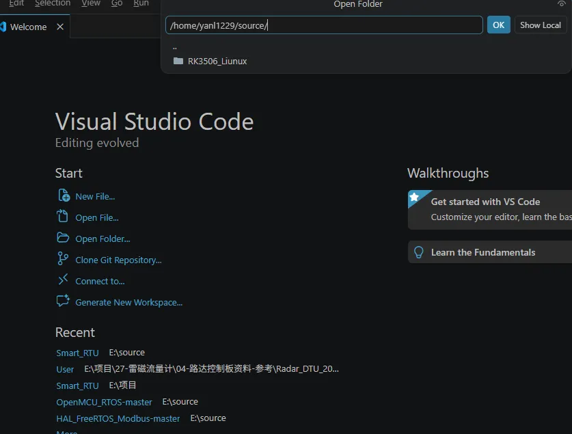Click the 'Customize your editor' description text
The width and height of the screenshot is (572, 434).
coord(501,217)
